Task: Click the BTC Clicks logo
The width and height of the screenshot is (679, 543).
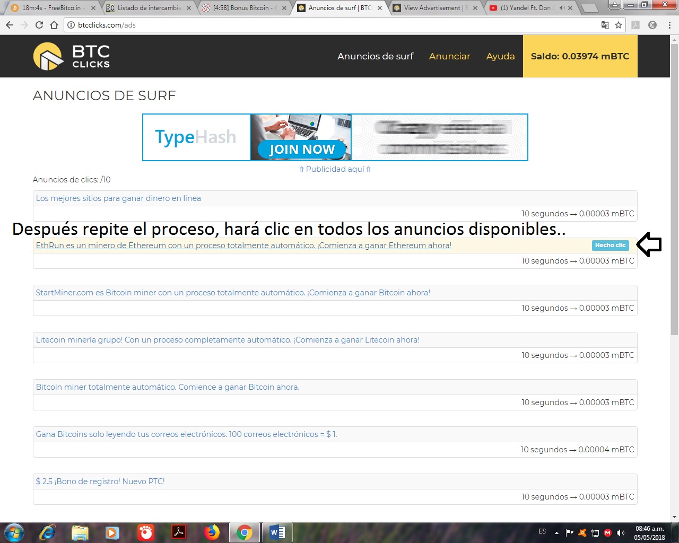Action: [x=72, y=56]
